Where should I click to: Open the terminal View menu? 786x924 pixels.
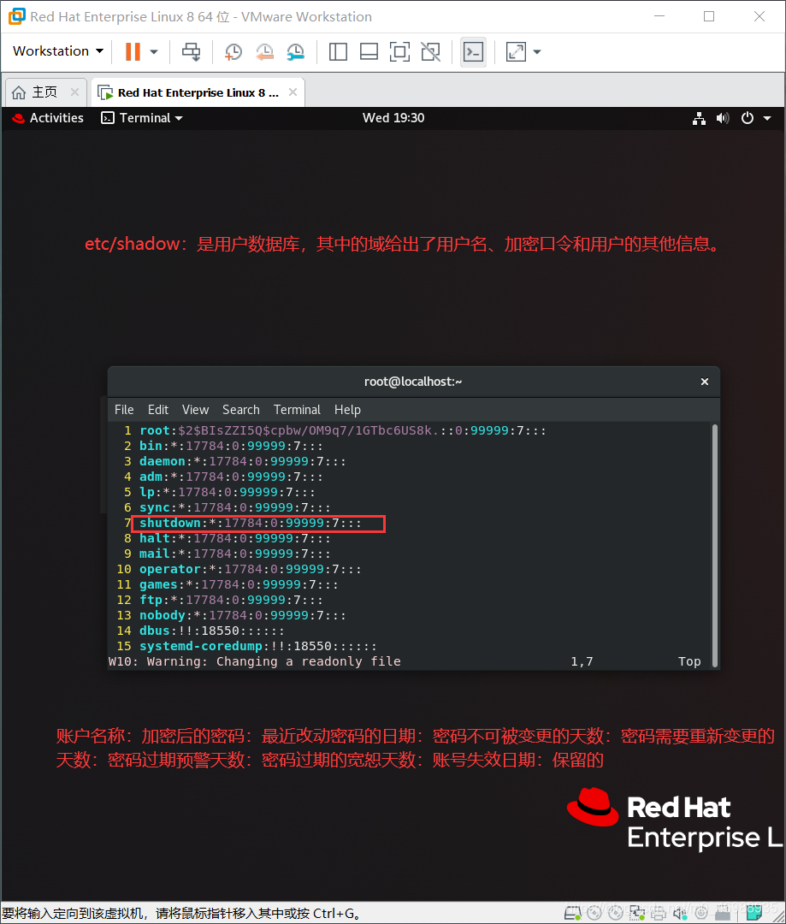pyautogui.click(x=195, y=410)
